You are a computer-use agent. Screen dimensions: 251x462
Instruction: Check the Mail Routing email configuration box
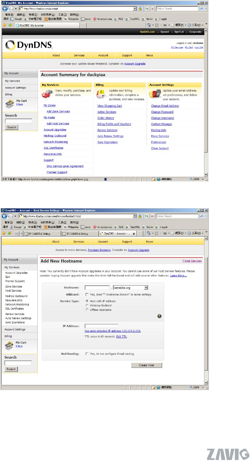pos(87,354)
